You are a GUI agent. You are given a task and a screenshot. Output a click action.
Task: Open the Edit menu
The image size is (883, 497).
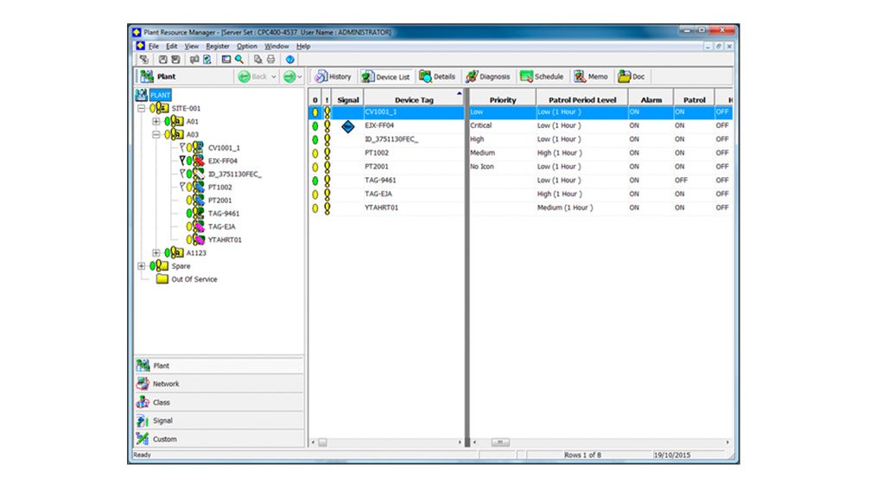tap(172, 46)
